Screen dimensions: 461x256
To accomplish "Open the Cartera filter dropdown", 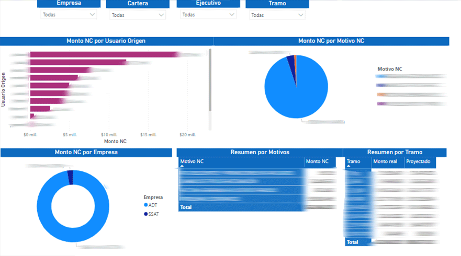I will pos(138,15).
